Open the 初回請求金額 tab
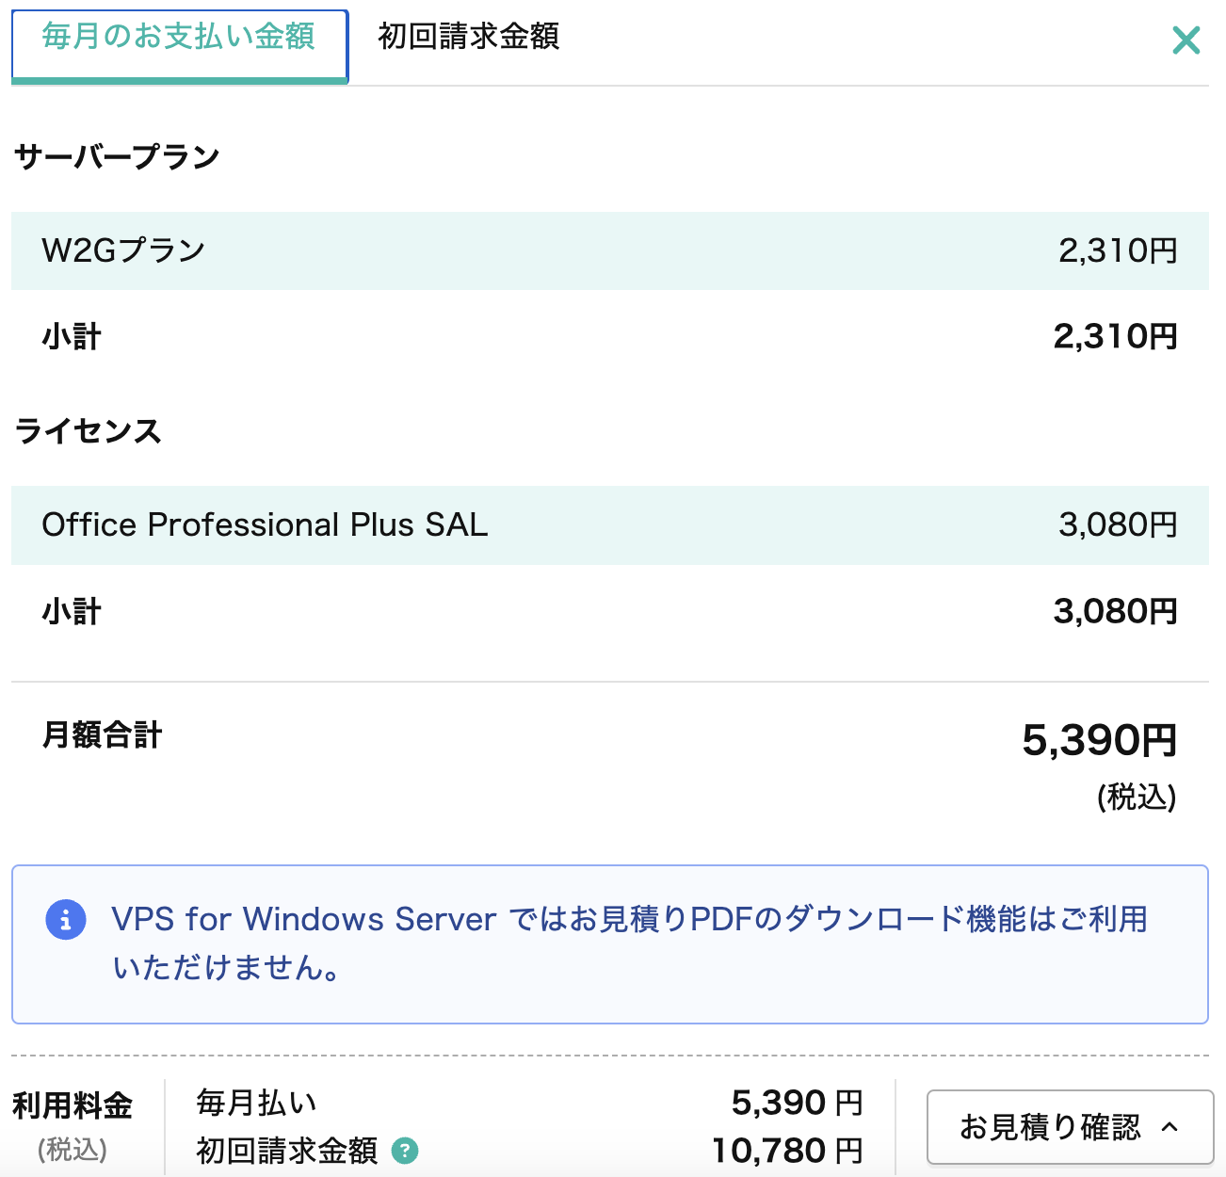This screenshot has height=1177, width=1226. (x=468, y=38)
